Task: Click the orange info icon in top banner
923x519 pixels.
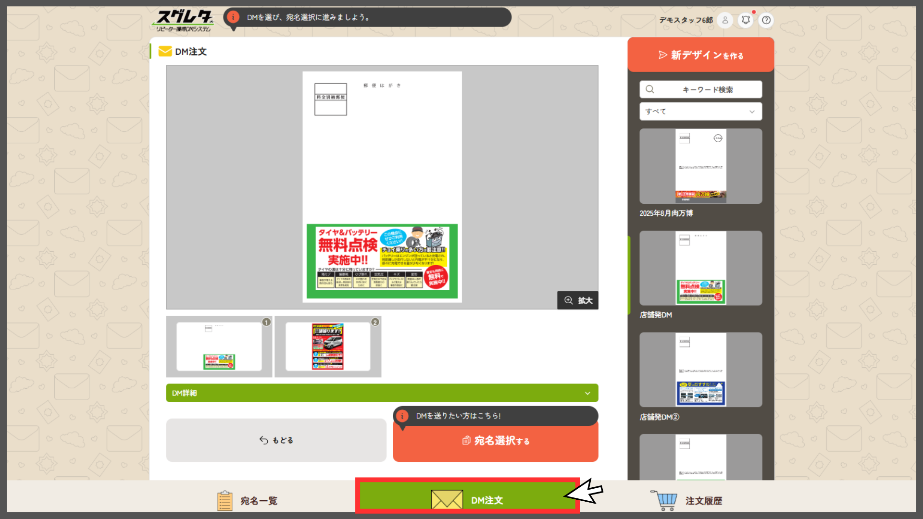Action: (x=233, y=17)
